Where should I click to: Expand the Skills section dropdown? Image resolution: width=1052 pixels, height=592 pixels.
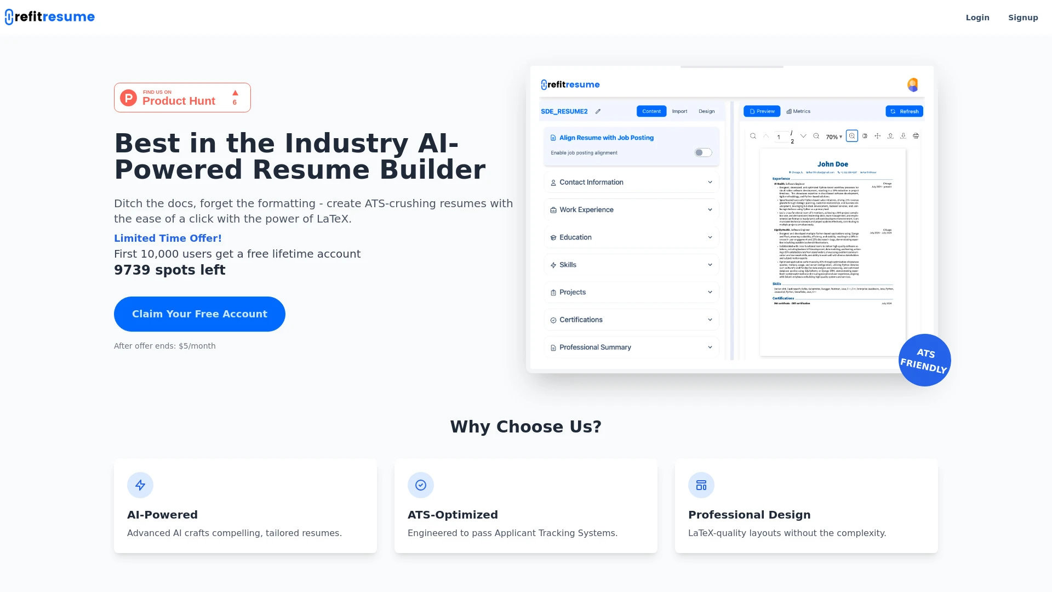click(710, 265)
